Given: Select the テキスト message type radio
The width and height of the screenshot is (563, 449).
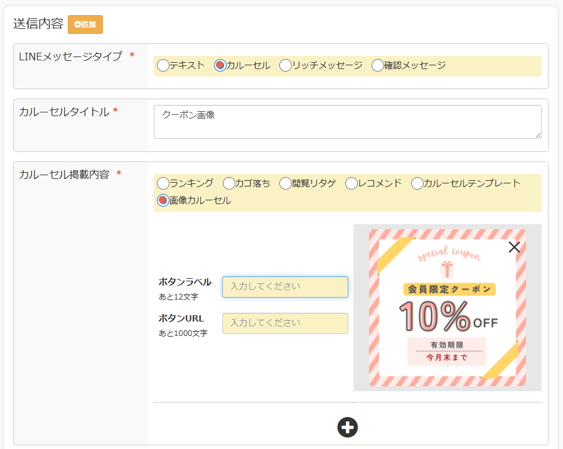Looking at the screenshot, I should click(x=163, y=65).
